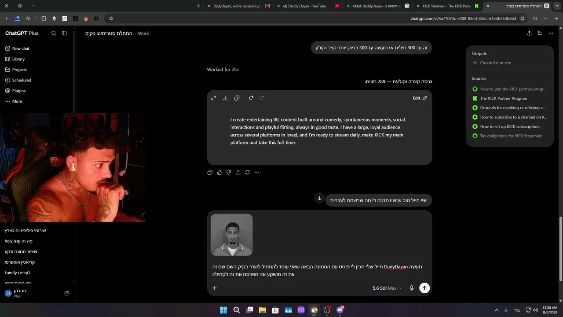Open conversation options three-dot menu
Viewport: 563px width, 317px height.
551,33
